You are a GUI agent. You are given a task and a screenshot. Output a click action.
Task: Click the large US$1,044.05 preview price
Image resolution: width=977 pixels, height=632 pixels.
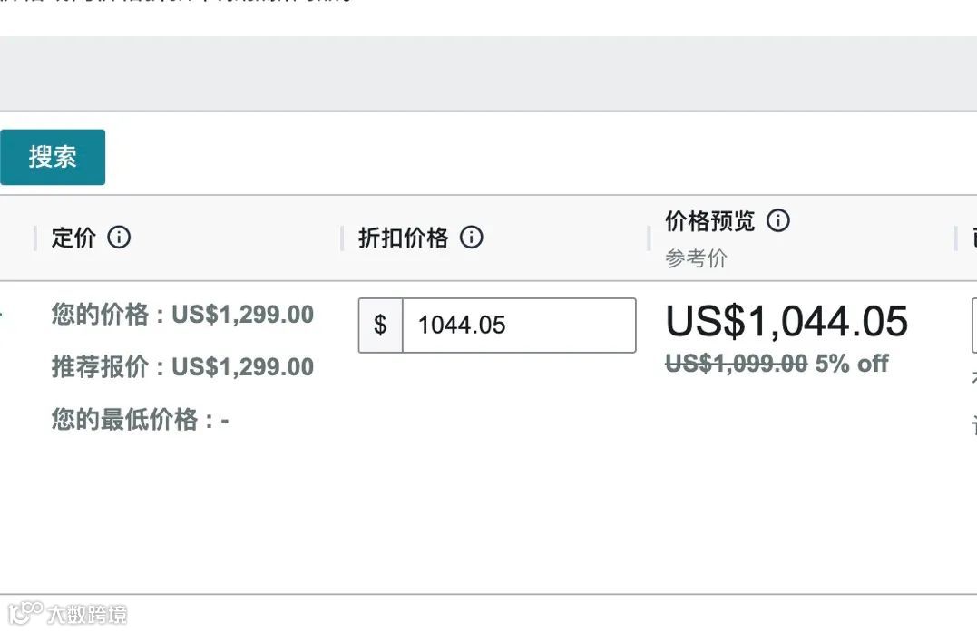pos(786,322)
